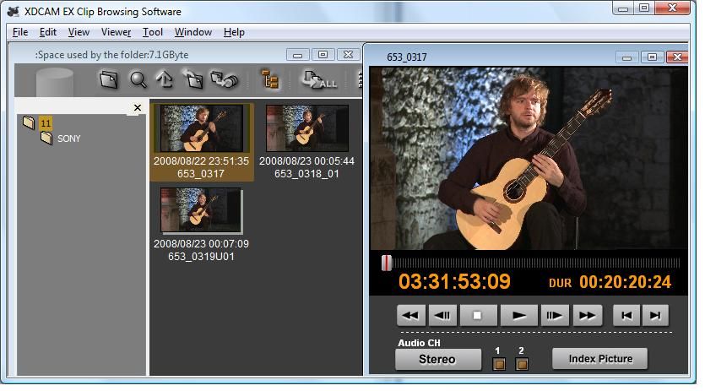Minimize the 653_0317 viewer window
This screenshot has width=705, height=391.
point(626,57)
